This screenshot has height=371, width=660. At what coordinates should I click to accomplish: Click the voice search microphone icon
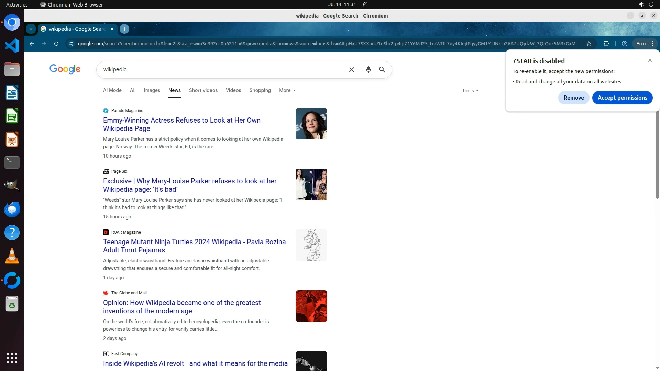(368, 70)
